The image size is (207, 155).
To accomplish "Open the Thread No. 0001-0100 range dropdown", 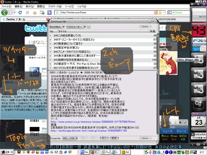I will click(x=70, y=138).
